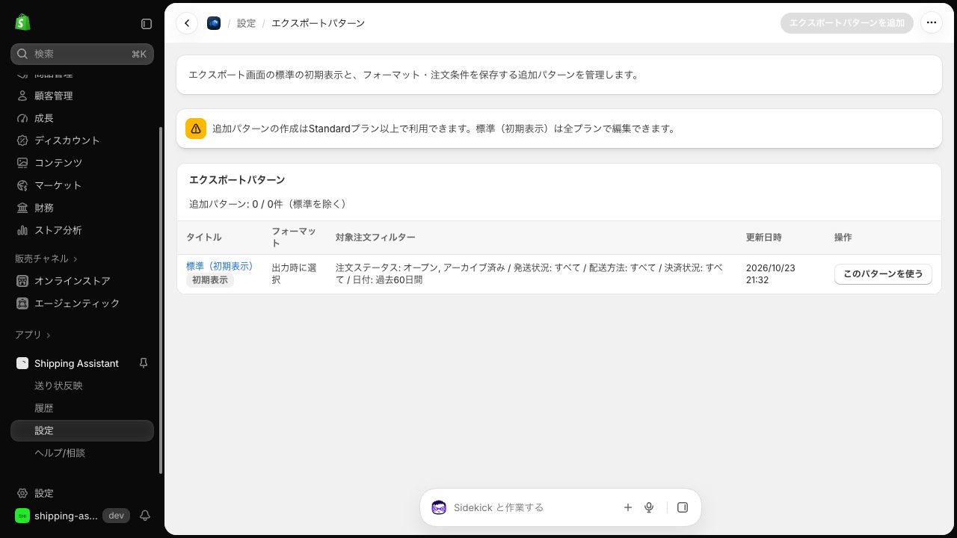The height and width of the screenshot is (538, 957).
Task: Click the 顧客管理 person icon
Action: click(x=22, y=96)
